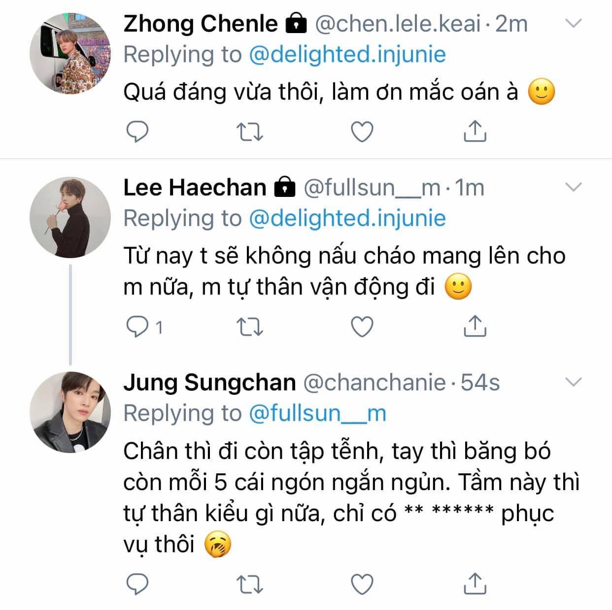Open @fullsun__m mention in Sungchan's reply
612x610 pixels.
pos(317,413)
